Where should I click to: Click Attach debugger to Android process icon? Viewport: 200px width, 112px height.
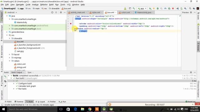(169, 8)
